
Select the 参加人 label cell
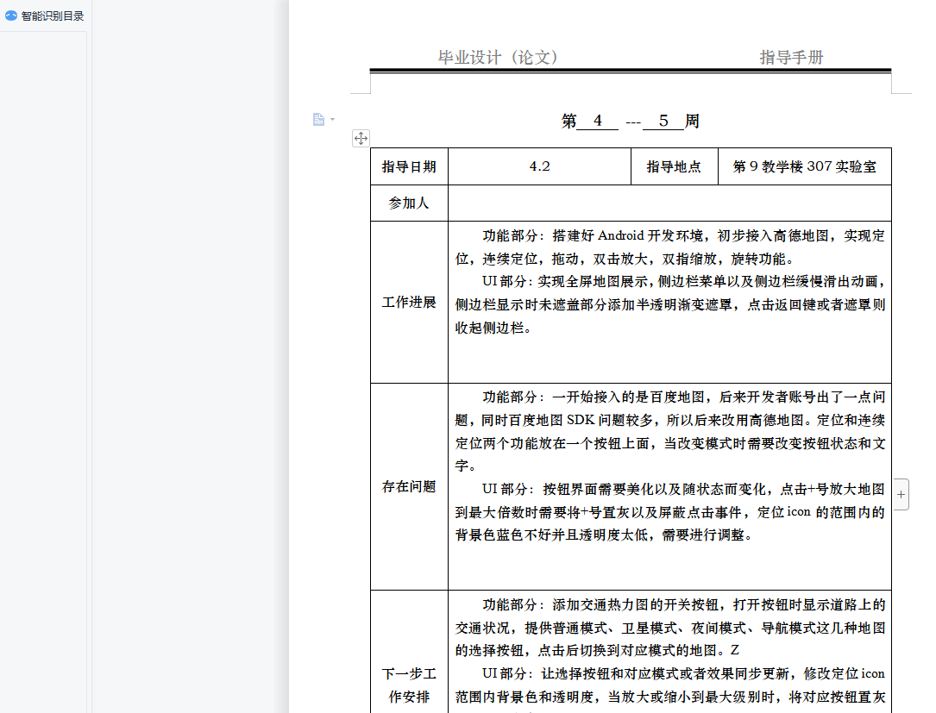[409, 203]
